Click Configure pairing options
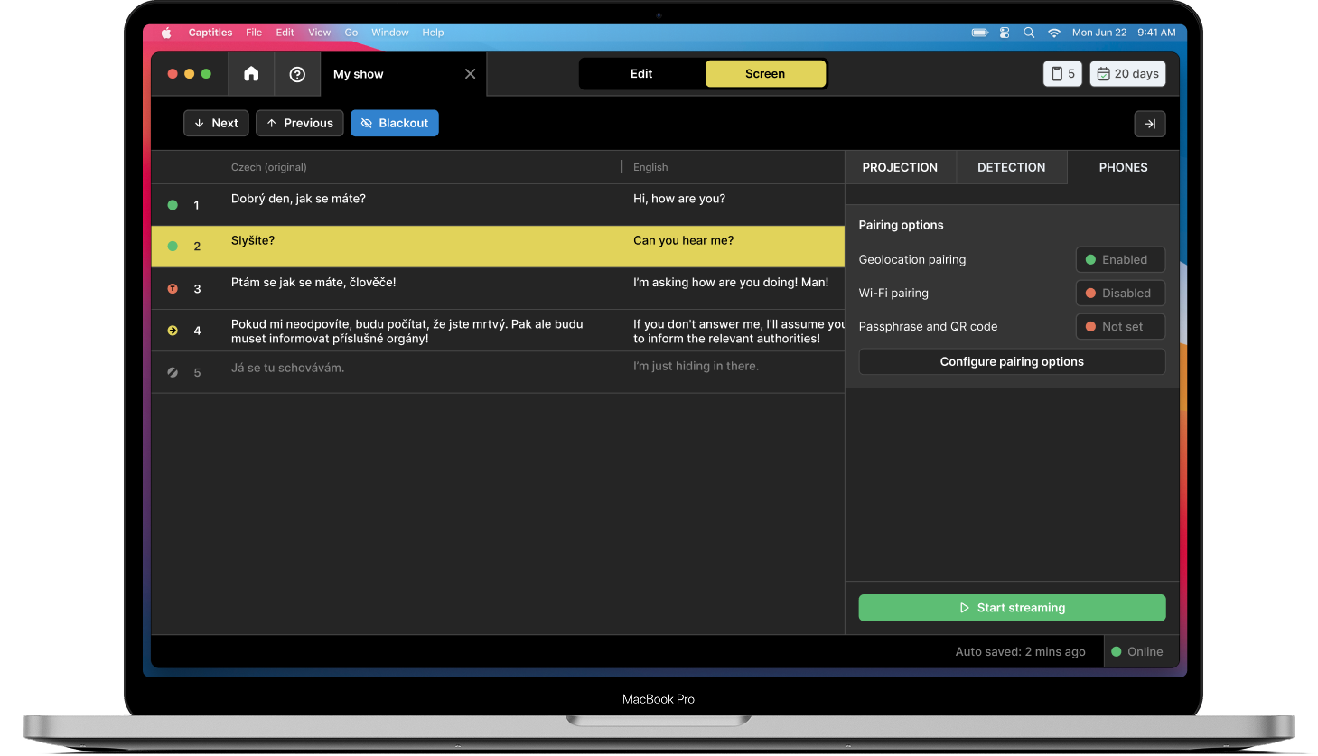The height and width of the screenshot is (756, 1318). [1012, 362]
